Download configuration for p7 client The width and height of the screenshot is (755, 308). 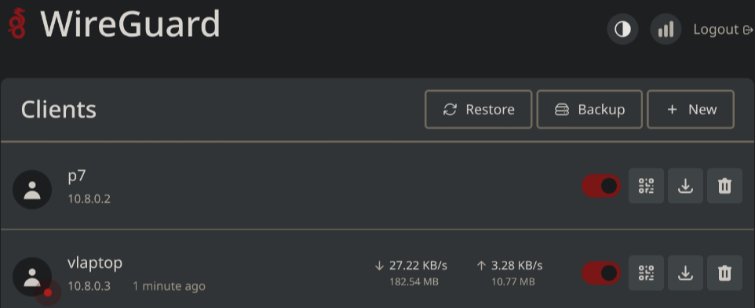(x=685, y=186)
